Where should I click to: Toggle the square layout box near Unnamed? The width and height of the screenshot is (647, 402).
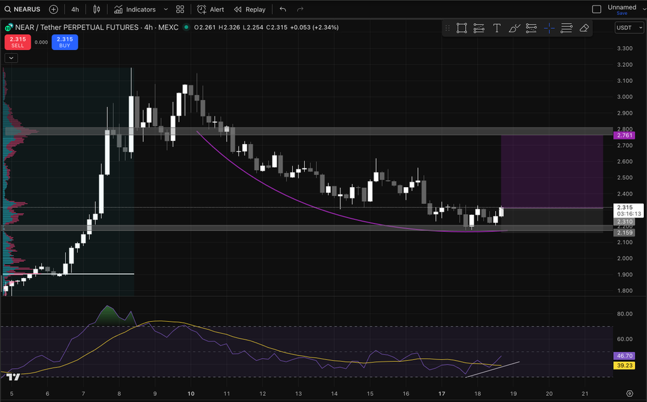click(597, 9)
